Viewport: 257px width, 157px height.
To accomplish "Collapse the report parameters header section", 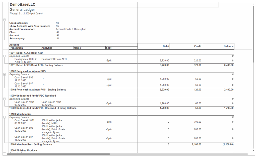I will point(4,20).
